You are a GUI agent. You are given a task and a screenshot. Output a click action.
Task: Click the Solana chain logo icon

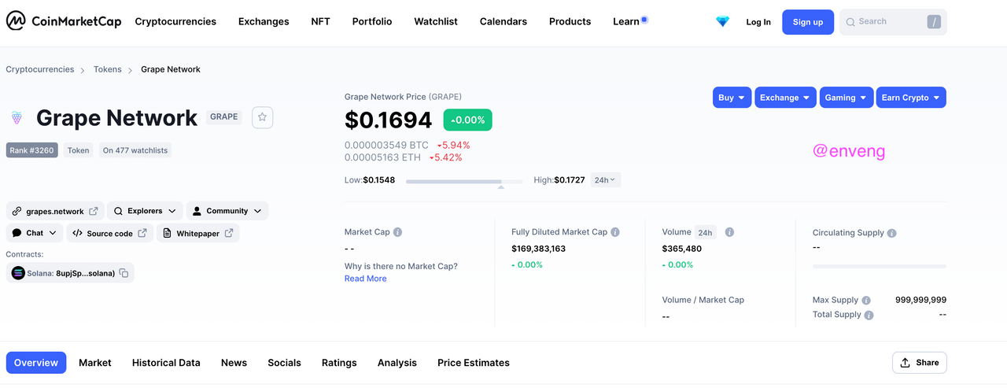18,273
